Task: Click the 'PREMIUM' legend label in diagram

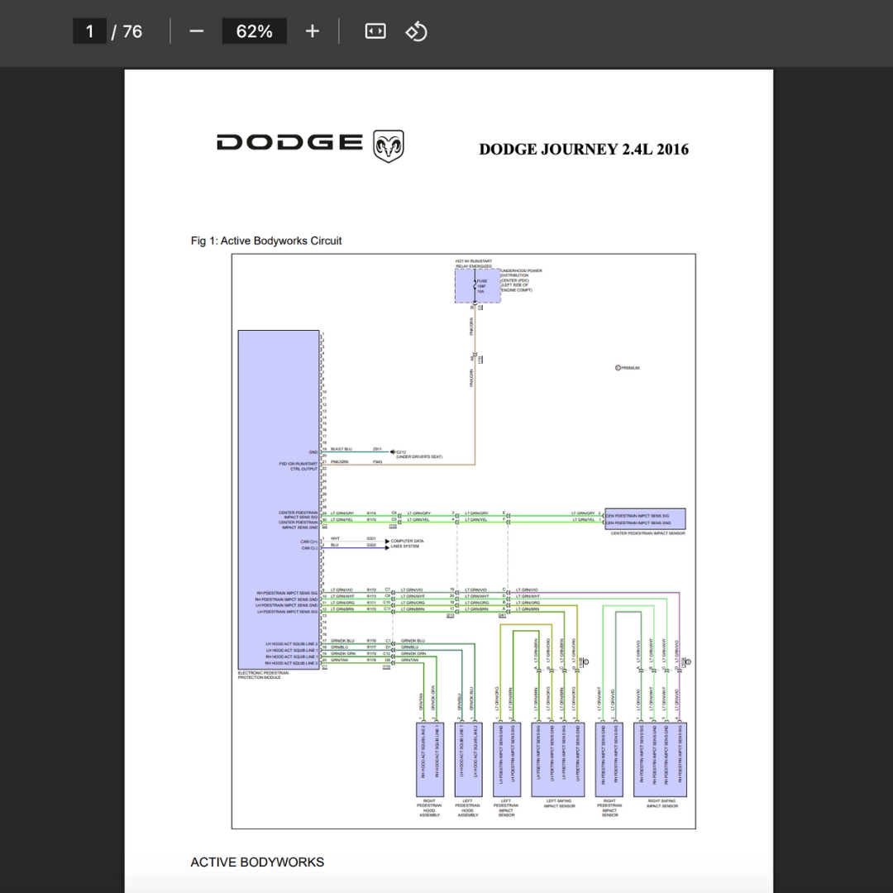Action: (x=630, y=368)
